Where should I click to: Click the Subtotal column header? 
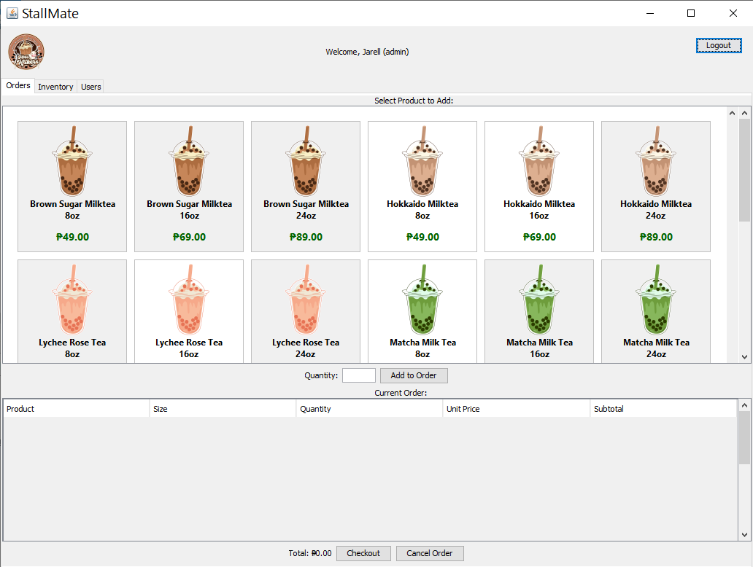(x=663, y=409)
